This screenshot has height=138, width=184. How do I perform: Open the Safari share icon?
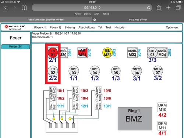159,7
